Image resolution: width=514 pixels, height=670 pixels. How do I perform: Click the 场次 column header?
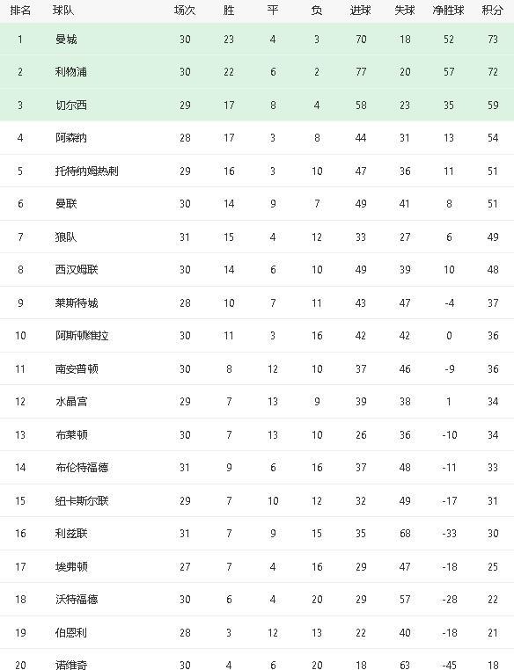185,11
